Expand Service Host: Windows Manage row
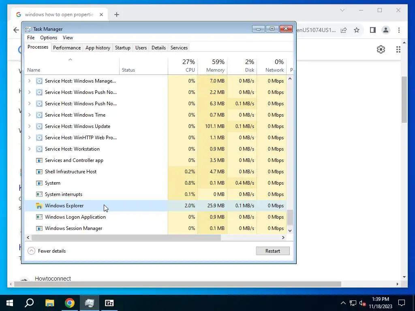415x311 pixels. pyautogui.click(x=29, y=81)
